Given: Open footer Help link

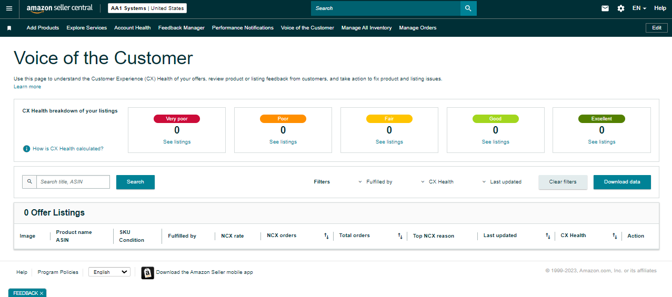Looking at the screenshot, I should (22, 272).
